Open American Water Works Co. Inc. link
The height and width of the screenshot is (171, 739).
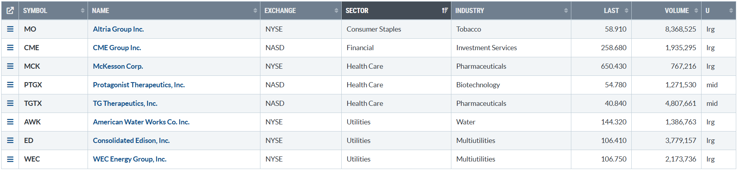[141, 122]
